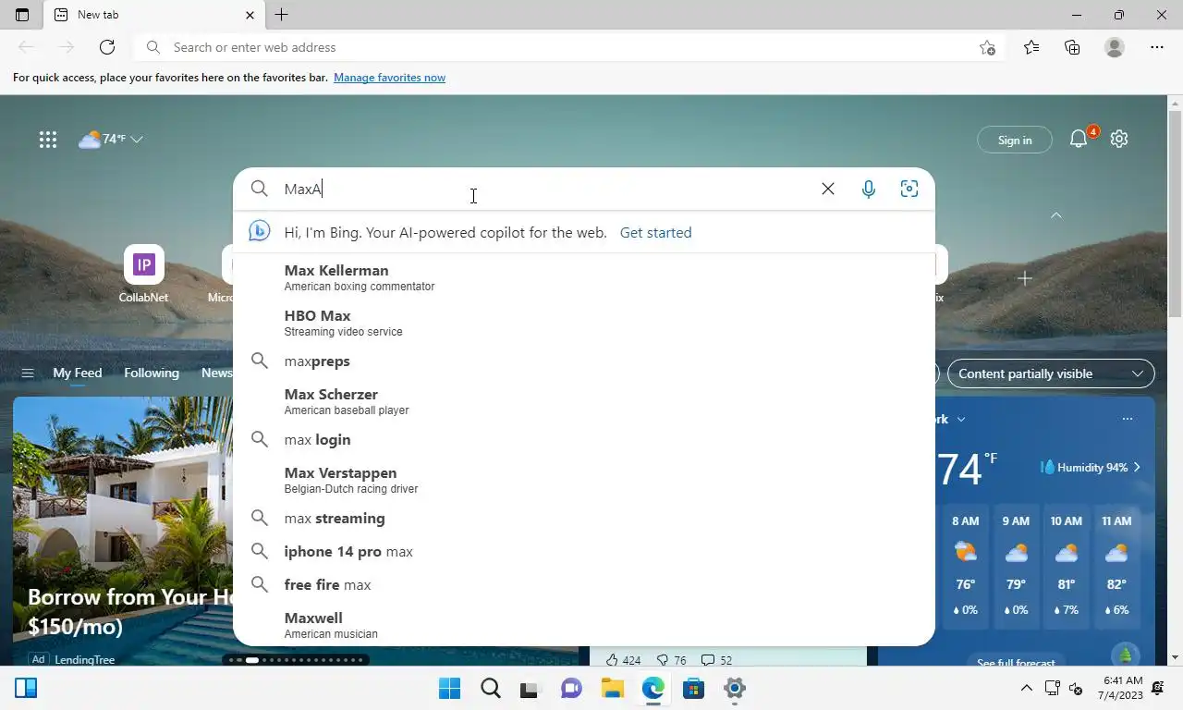The height and width of the screenshot is (710, 1183).
Task: Add a new quick link site
Action: [1024, 278]
